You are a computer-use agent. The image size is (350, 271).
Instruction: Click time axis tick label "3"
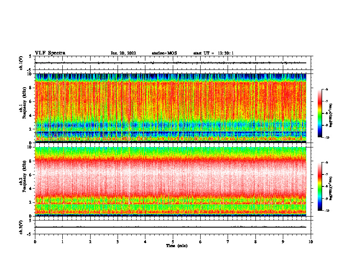point(118,242)
